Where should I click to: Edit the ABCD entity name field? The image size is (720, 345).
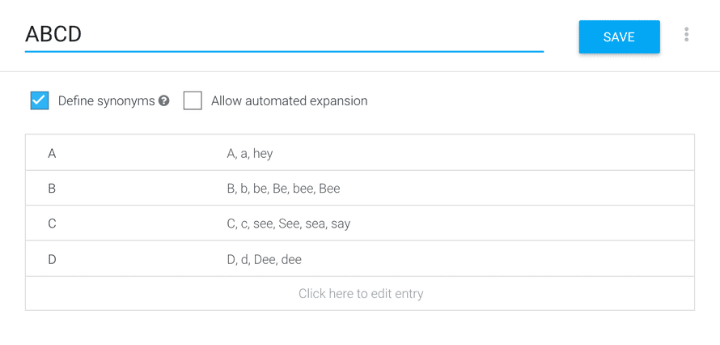point(284,35)
